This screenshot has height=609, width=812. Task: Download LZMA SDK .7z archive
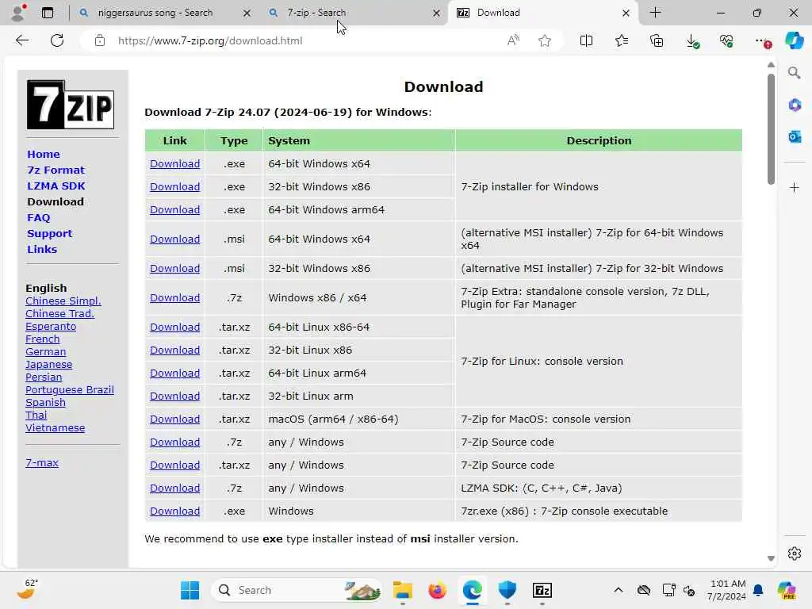(175, 488)
